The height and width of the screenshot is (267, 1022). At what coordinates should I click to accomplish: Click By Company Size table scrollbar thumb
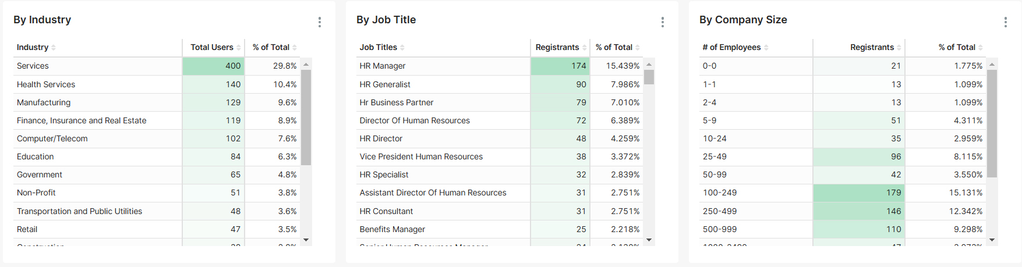point(992,123)
